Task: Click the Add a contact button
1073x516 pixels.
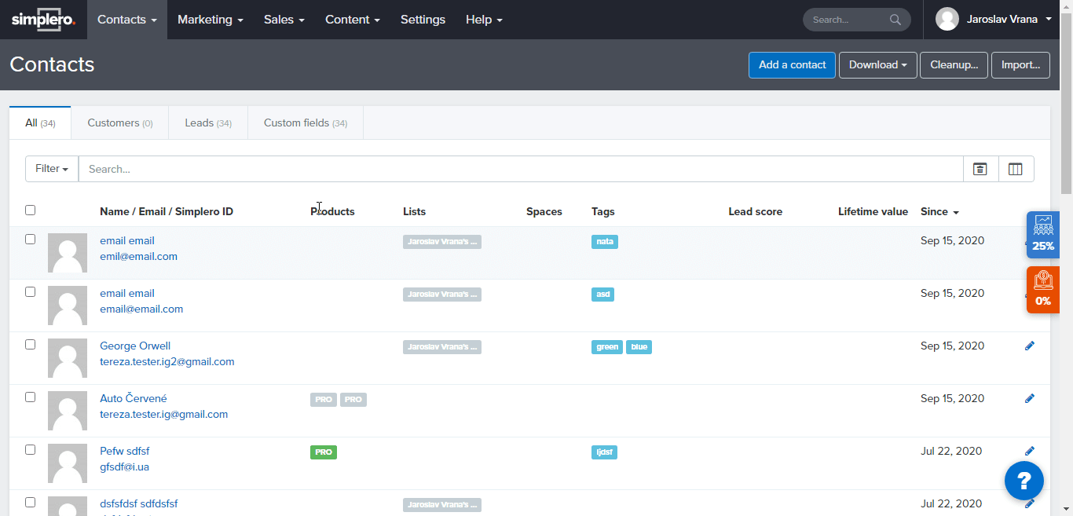Action: (792, 65)
